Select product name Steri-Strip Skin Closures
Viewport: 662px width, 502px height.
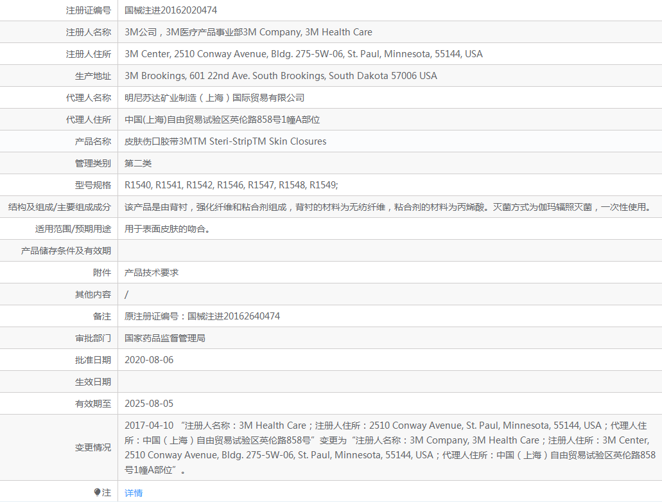click(x=225, y=141)
